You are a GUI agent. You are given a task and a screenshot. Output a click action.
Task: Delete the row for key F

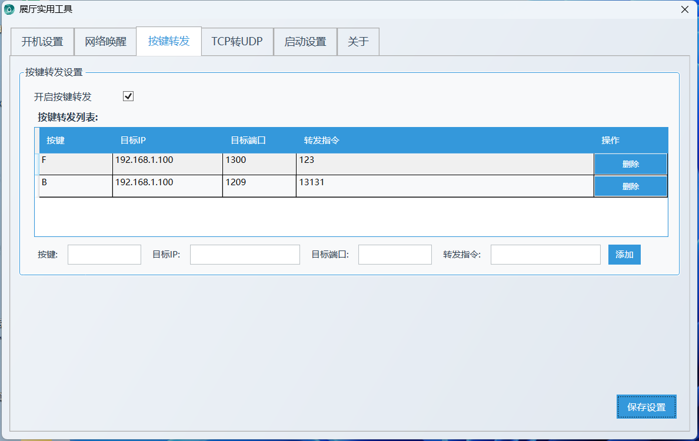tap(630, 164)
